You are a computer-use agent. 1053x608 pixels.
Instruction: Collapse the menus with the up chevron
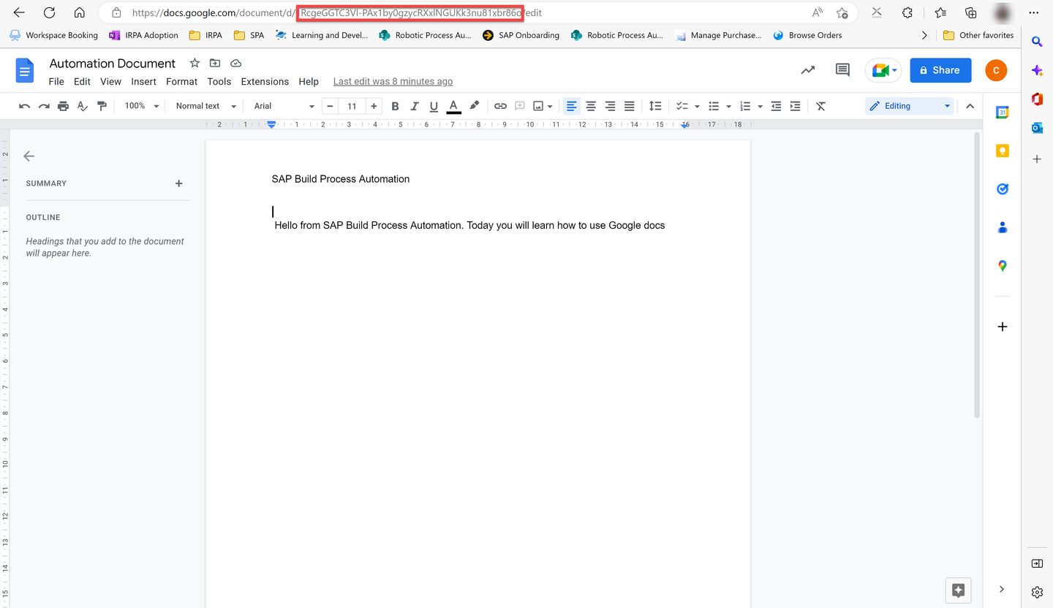tap(970, 106)
